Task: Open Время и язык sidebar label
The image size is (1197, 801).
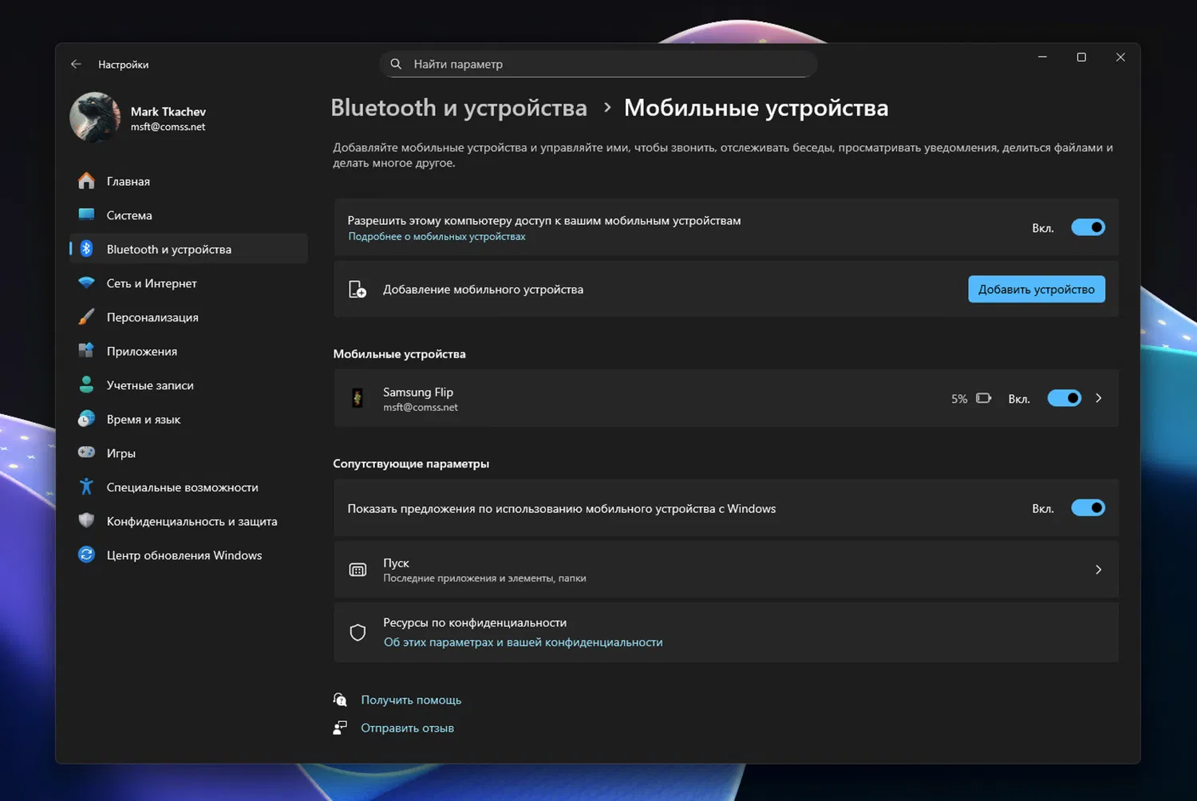Action: [144, 419]
